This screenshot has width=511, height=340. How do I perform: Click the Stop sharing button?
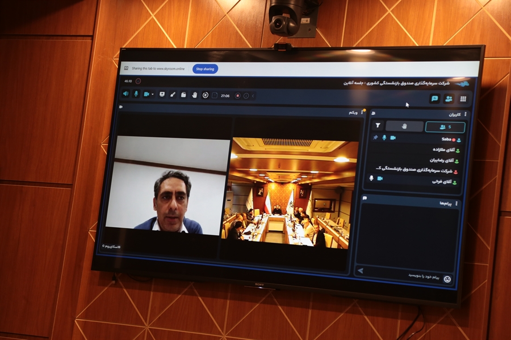(x=205, y=69)
